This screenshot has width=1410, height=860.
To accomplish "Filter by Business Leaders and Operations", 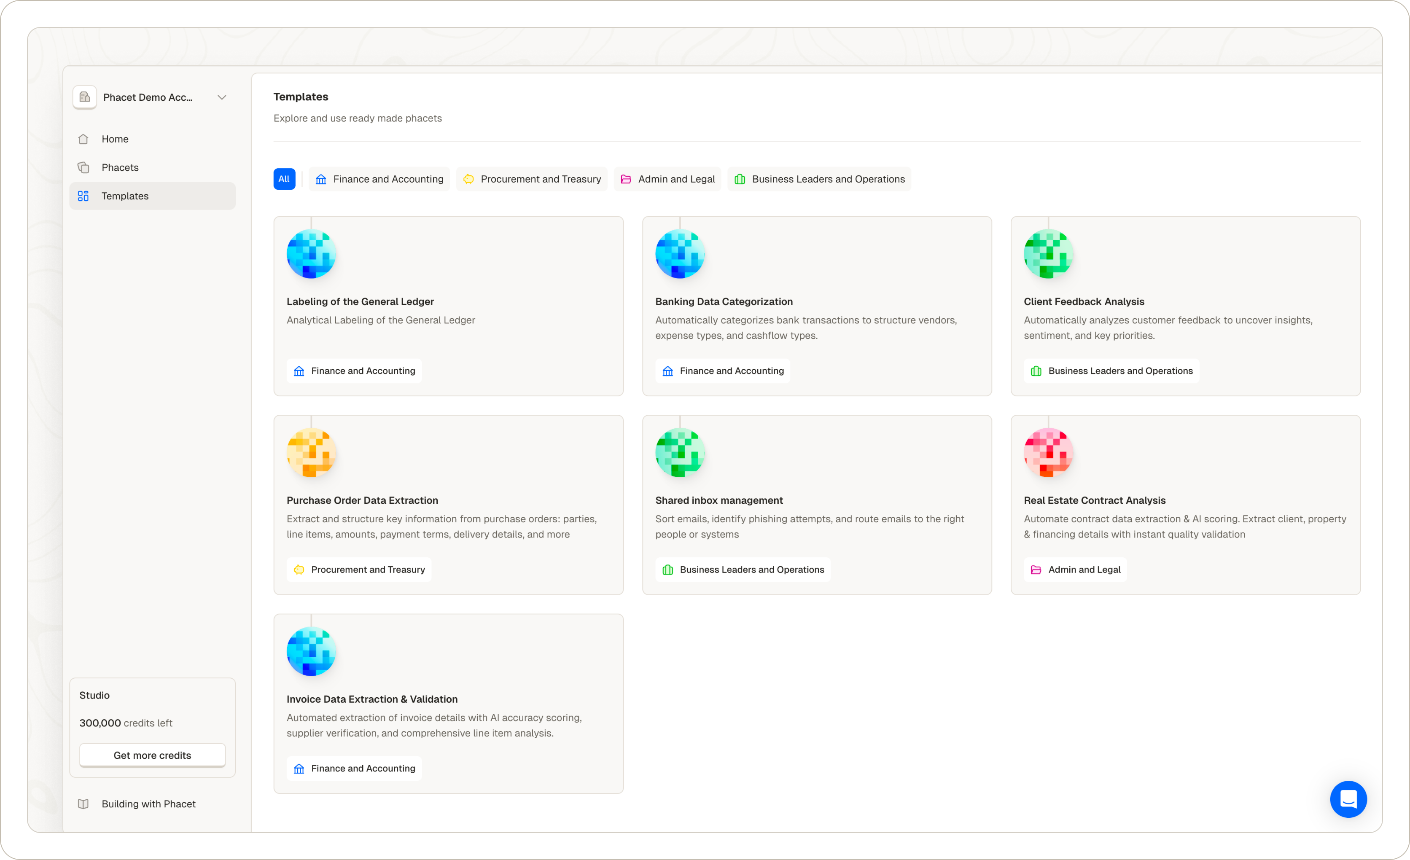I will coord(819,179).
